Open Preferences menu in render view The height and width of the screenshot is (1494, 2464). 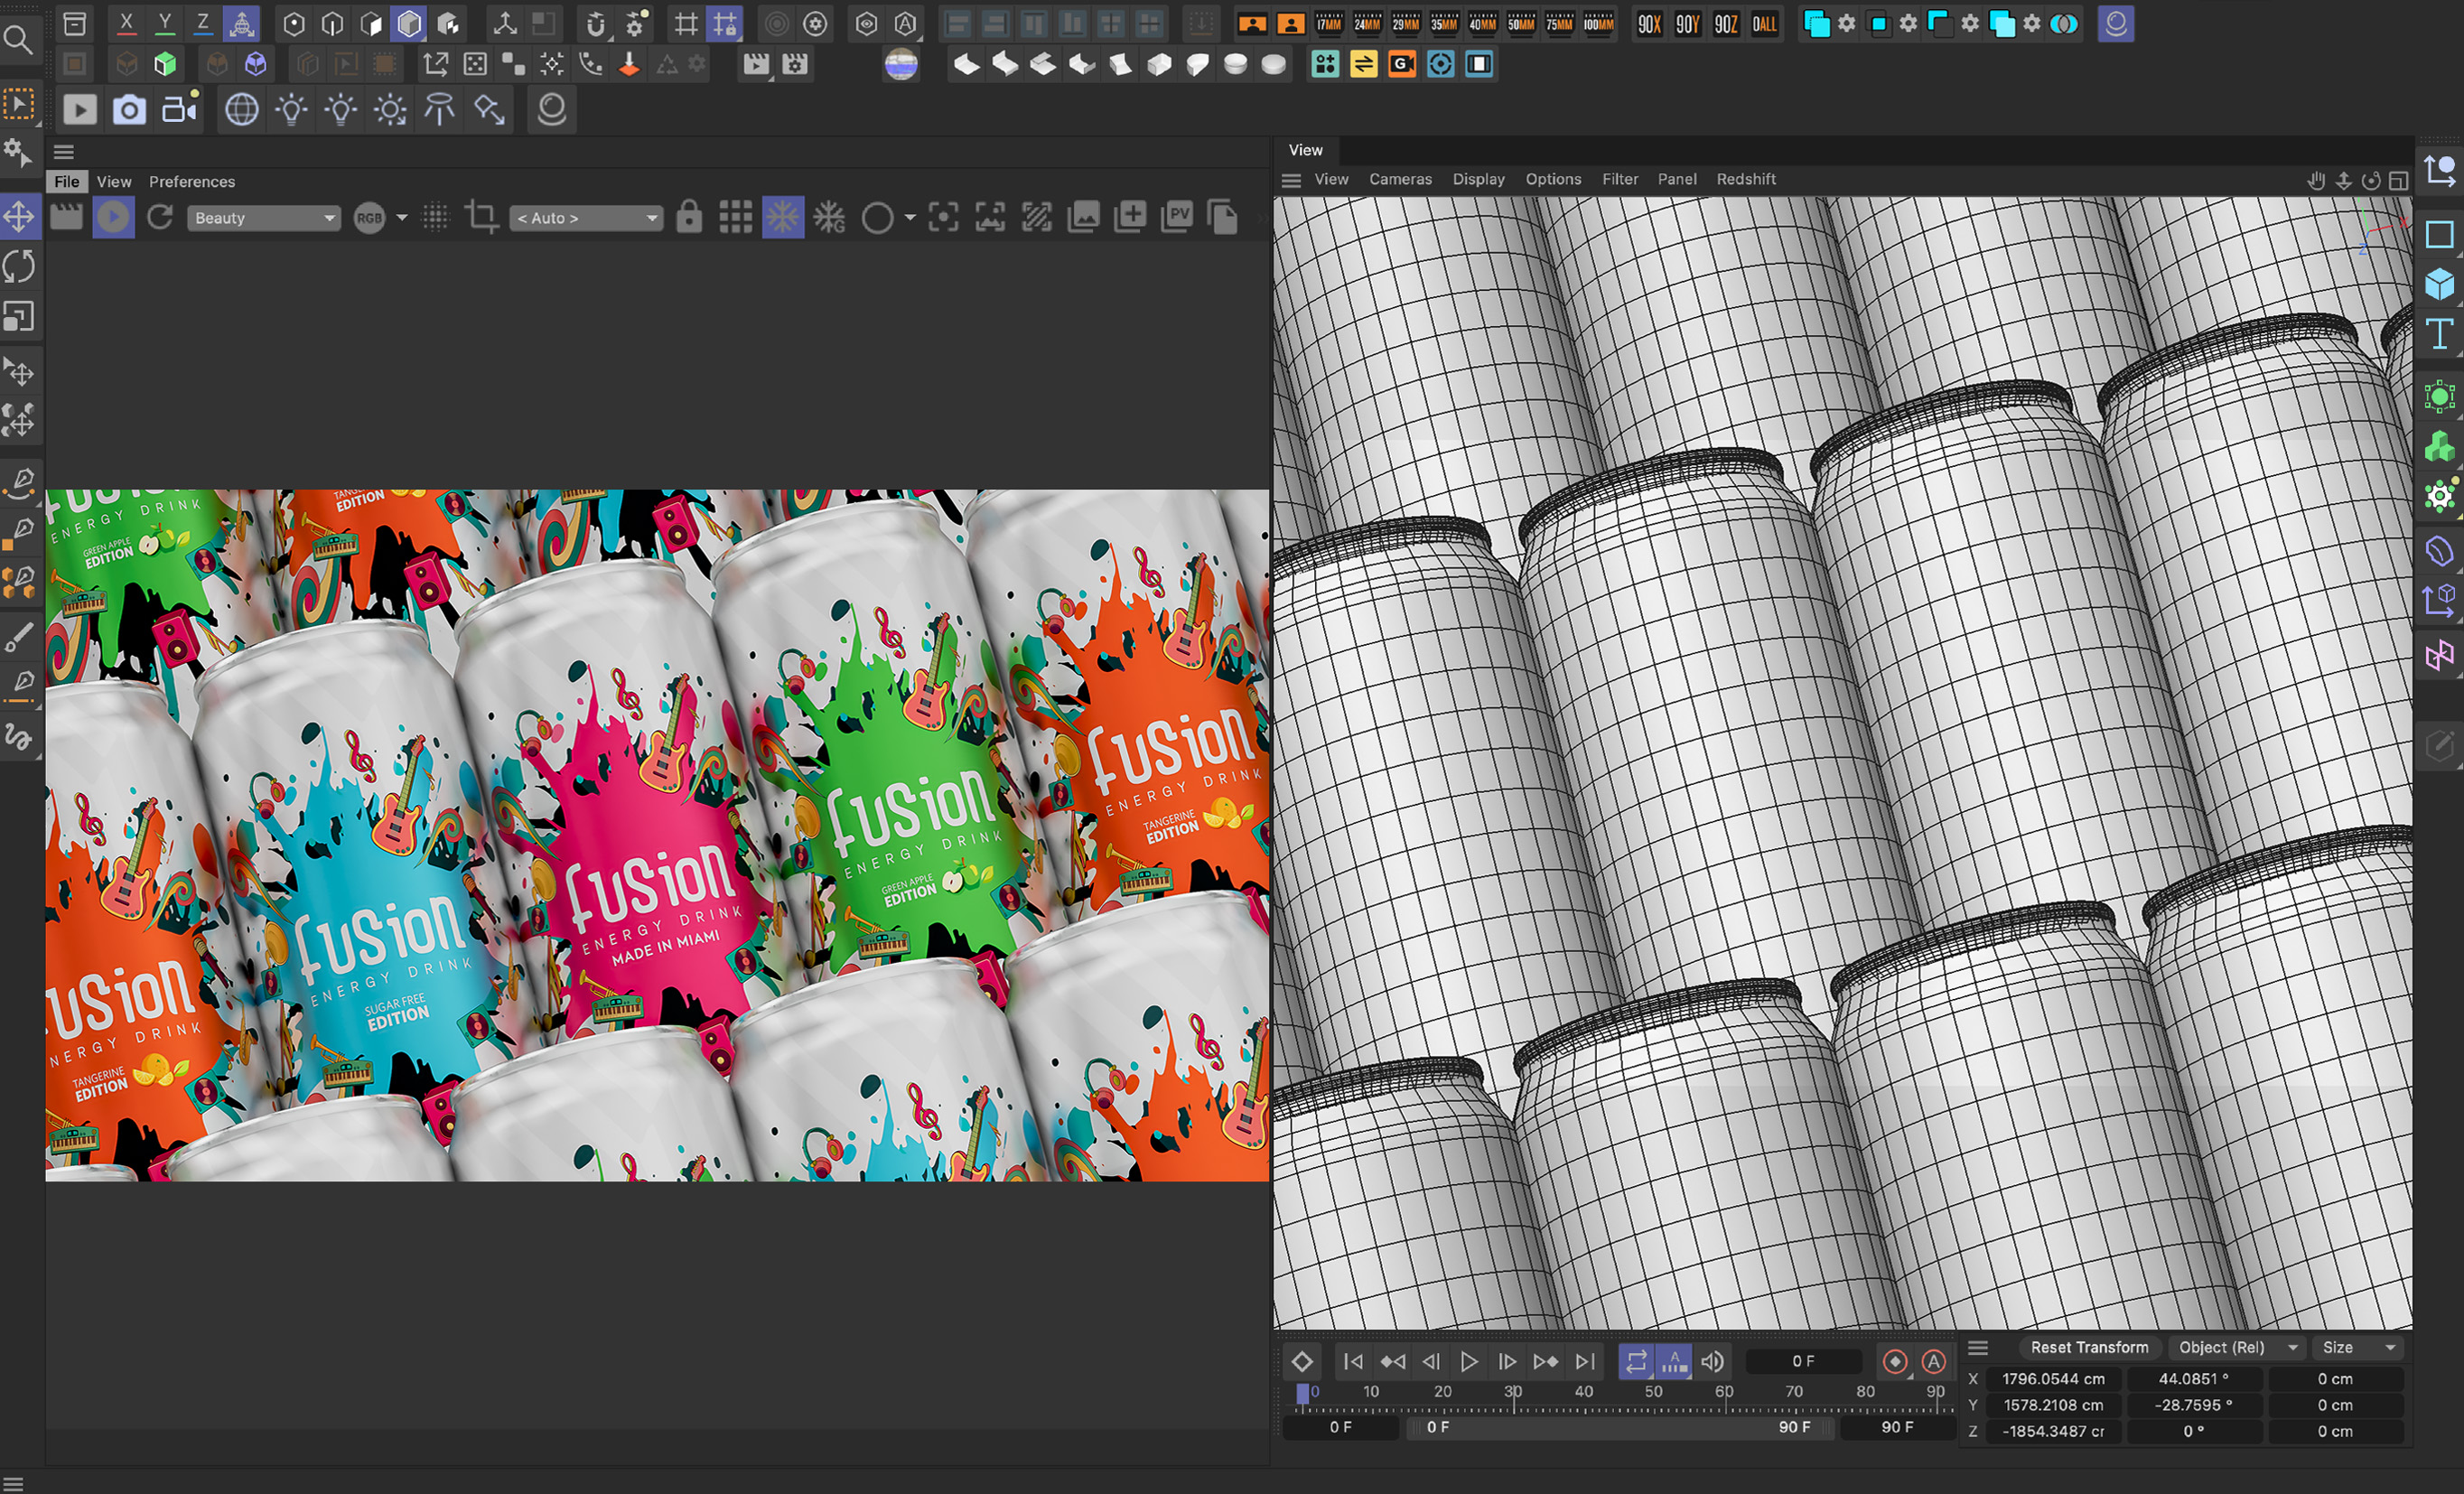pos(192,181)
